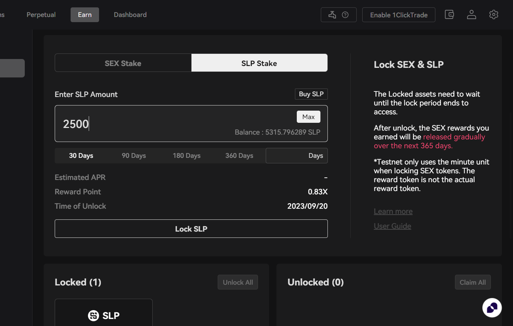This screenshot has width=513, height=326.
Task: Click the Max amount button
Action: (309, 117)
